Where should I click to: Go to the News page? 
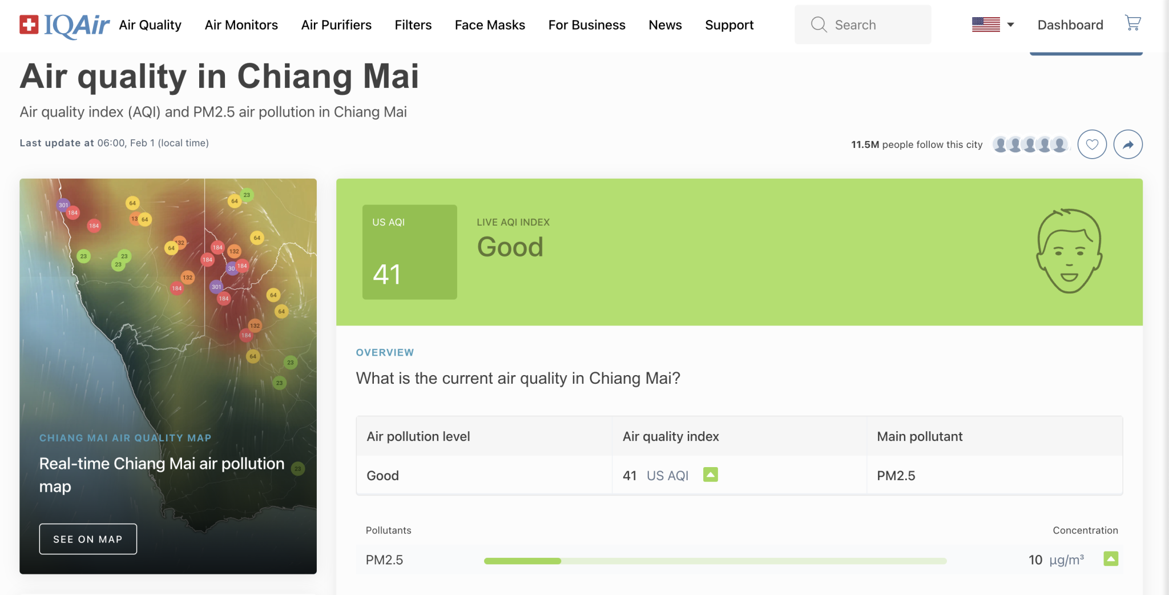[665, 25]
